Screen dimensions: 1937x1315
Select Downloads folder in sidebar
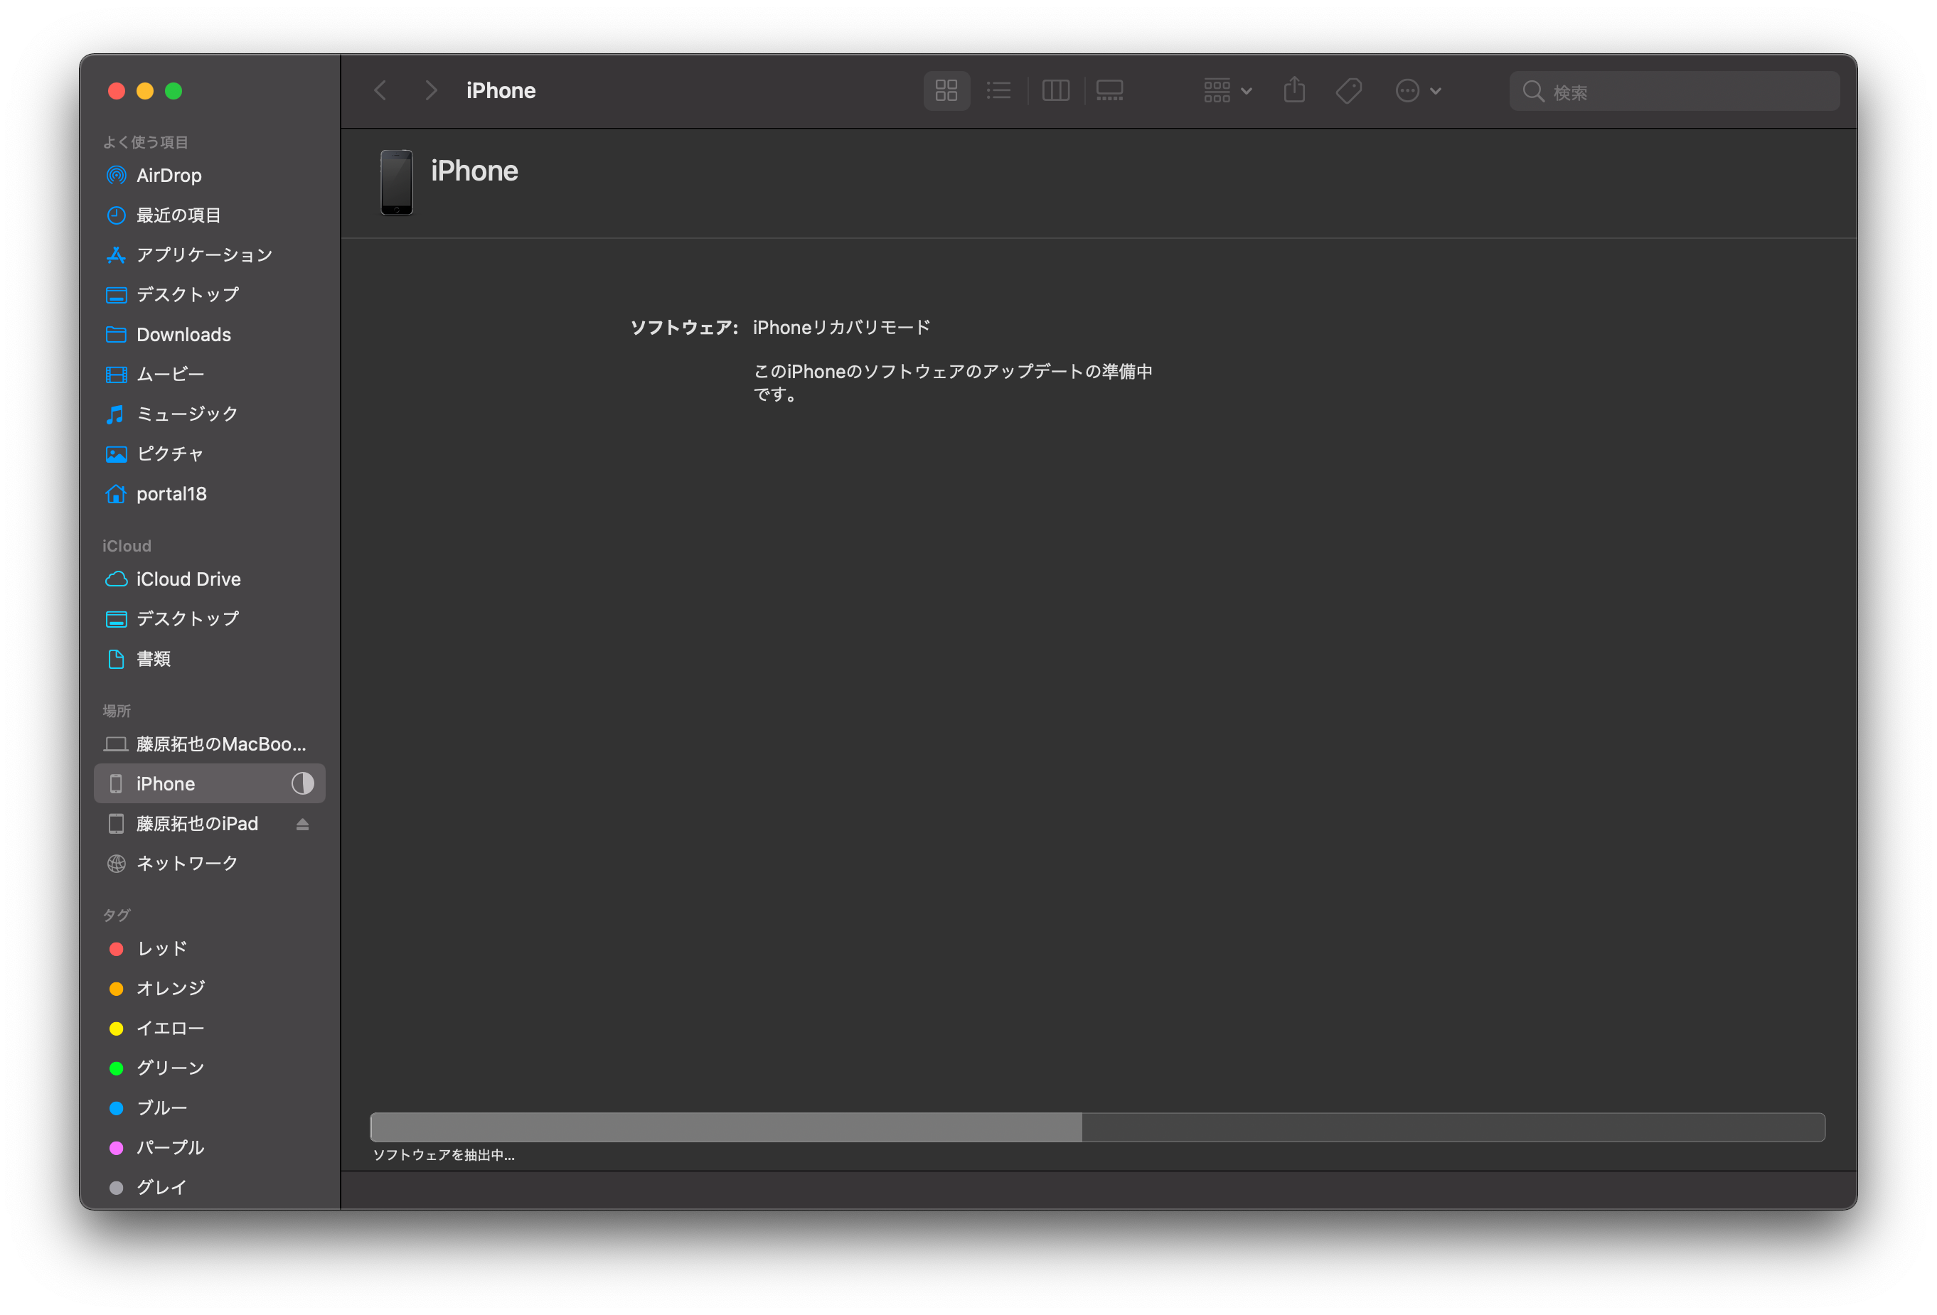pos(183,334)
